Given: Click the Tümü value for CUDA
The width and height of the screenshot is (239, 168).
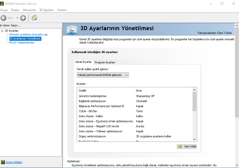Looking at the screenshot, I should tap(139, 111).
